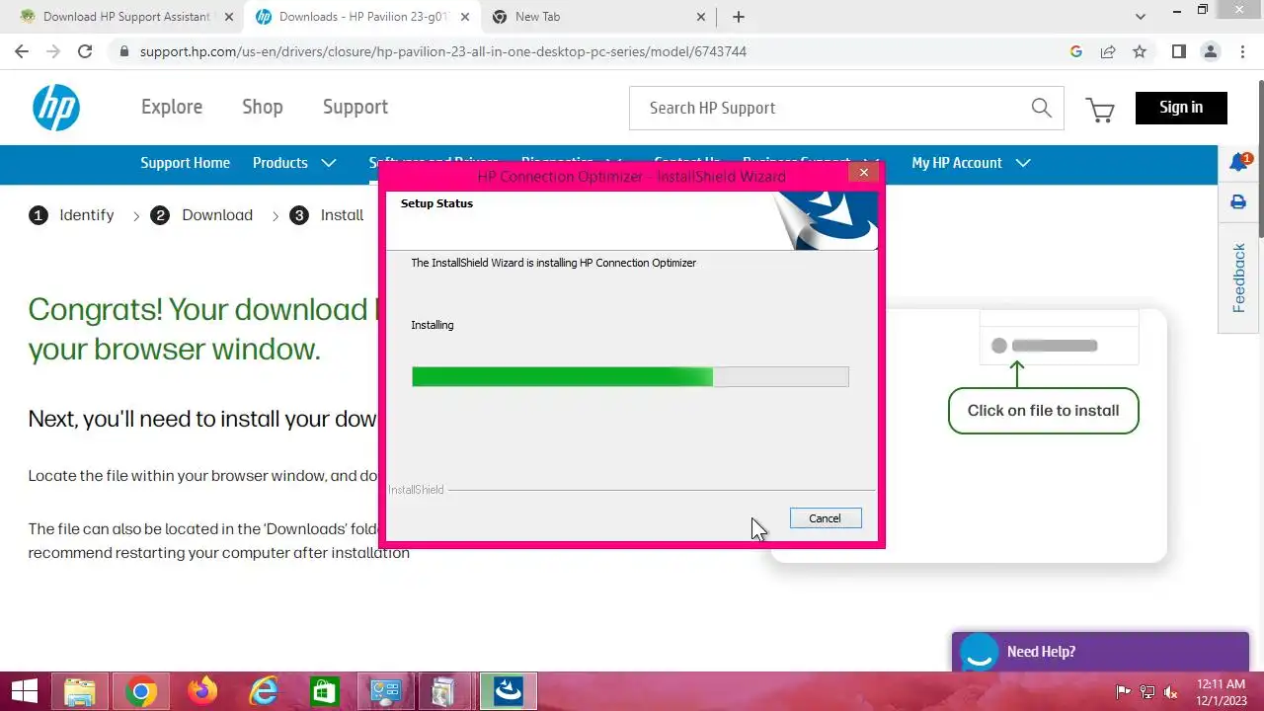Open a new browser tab
The height and width of the screenshot is (711, 1264).
pos(739,17)
